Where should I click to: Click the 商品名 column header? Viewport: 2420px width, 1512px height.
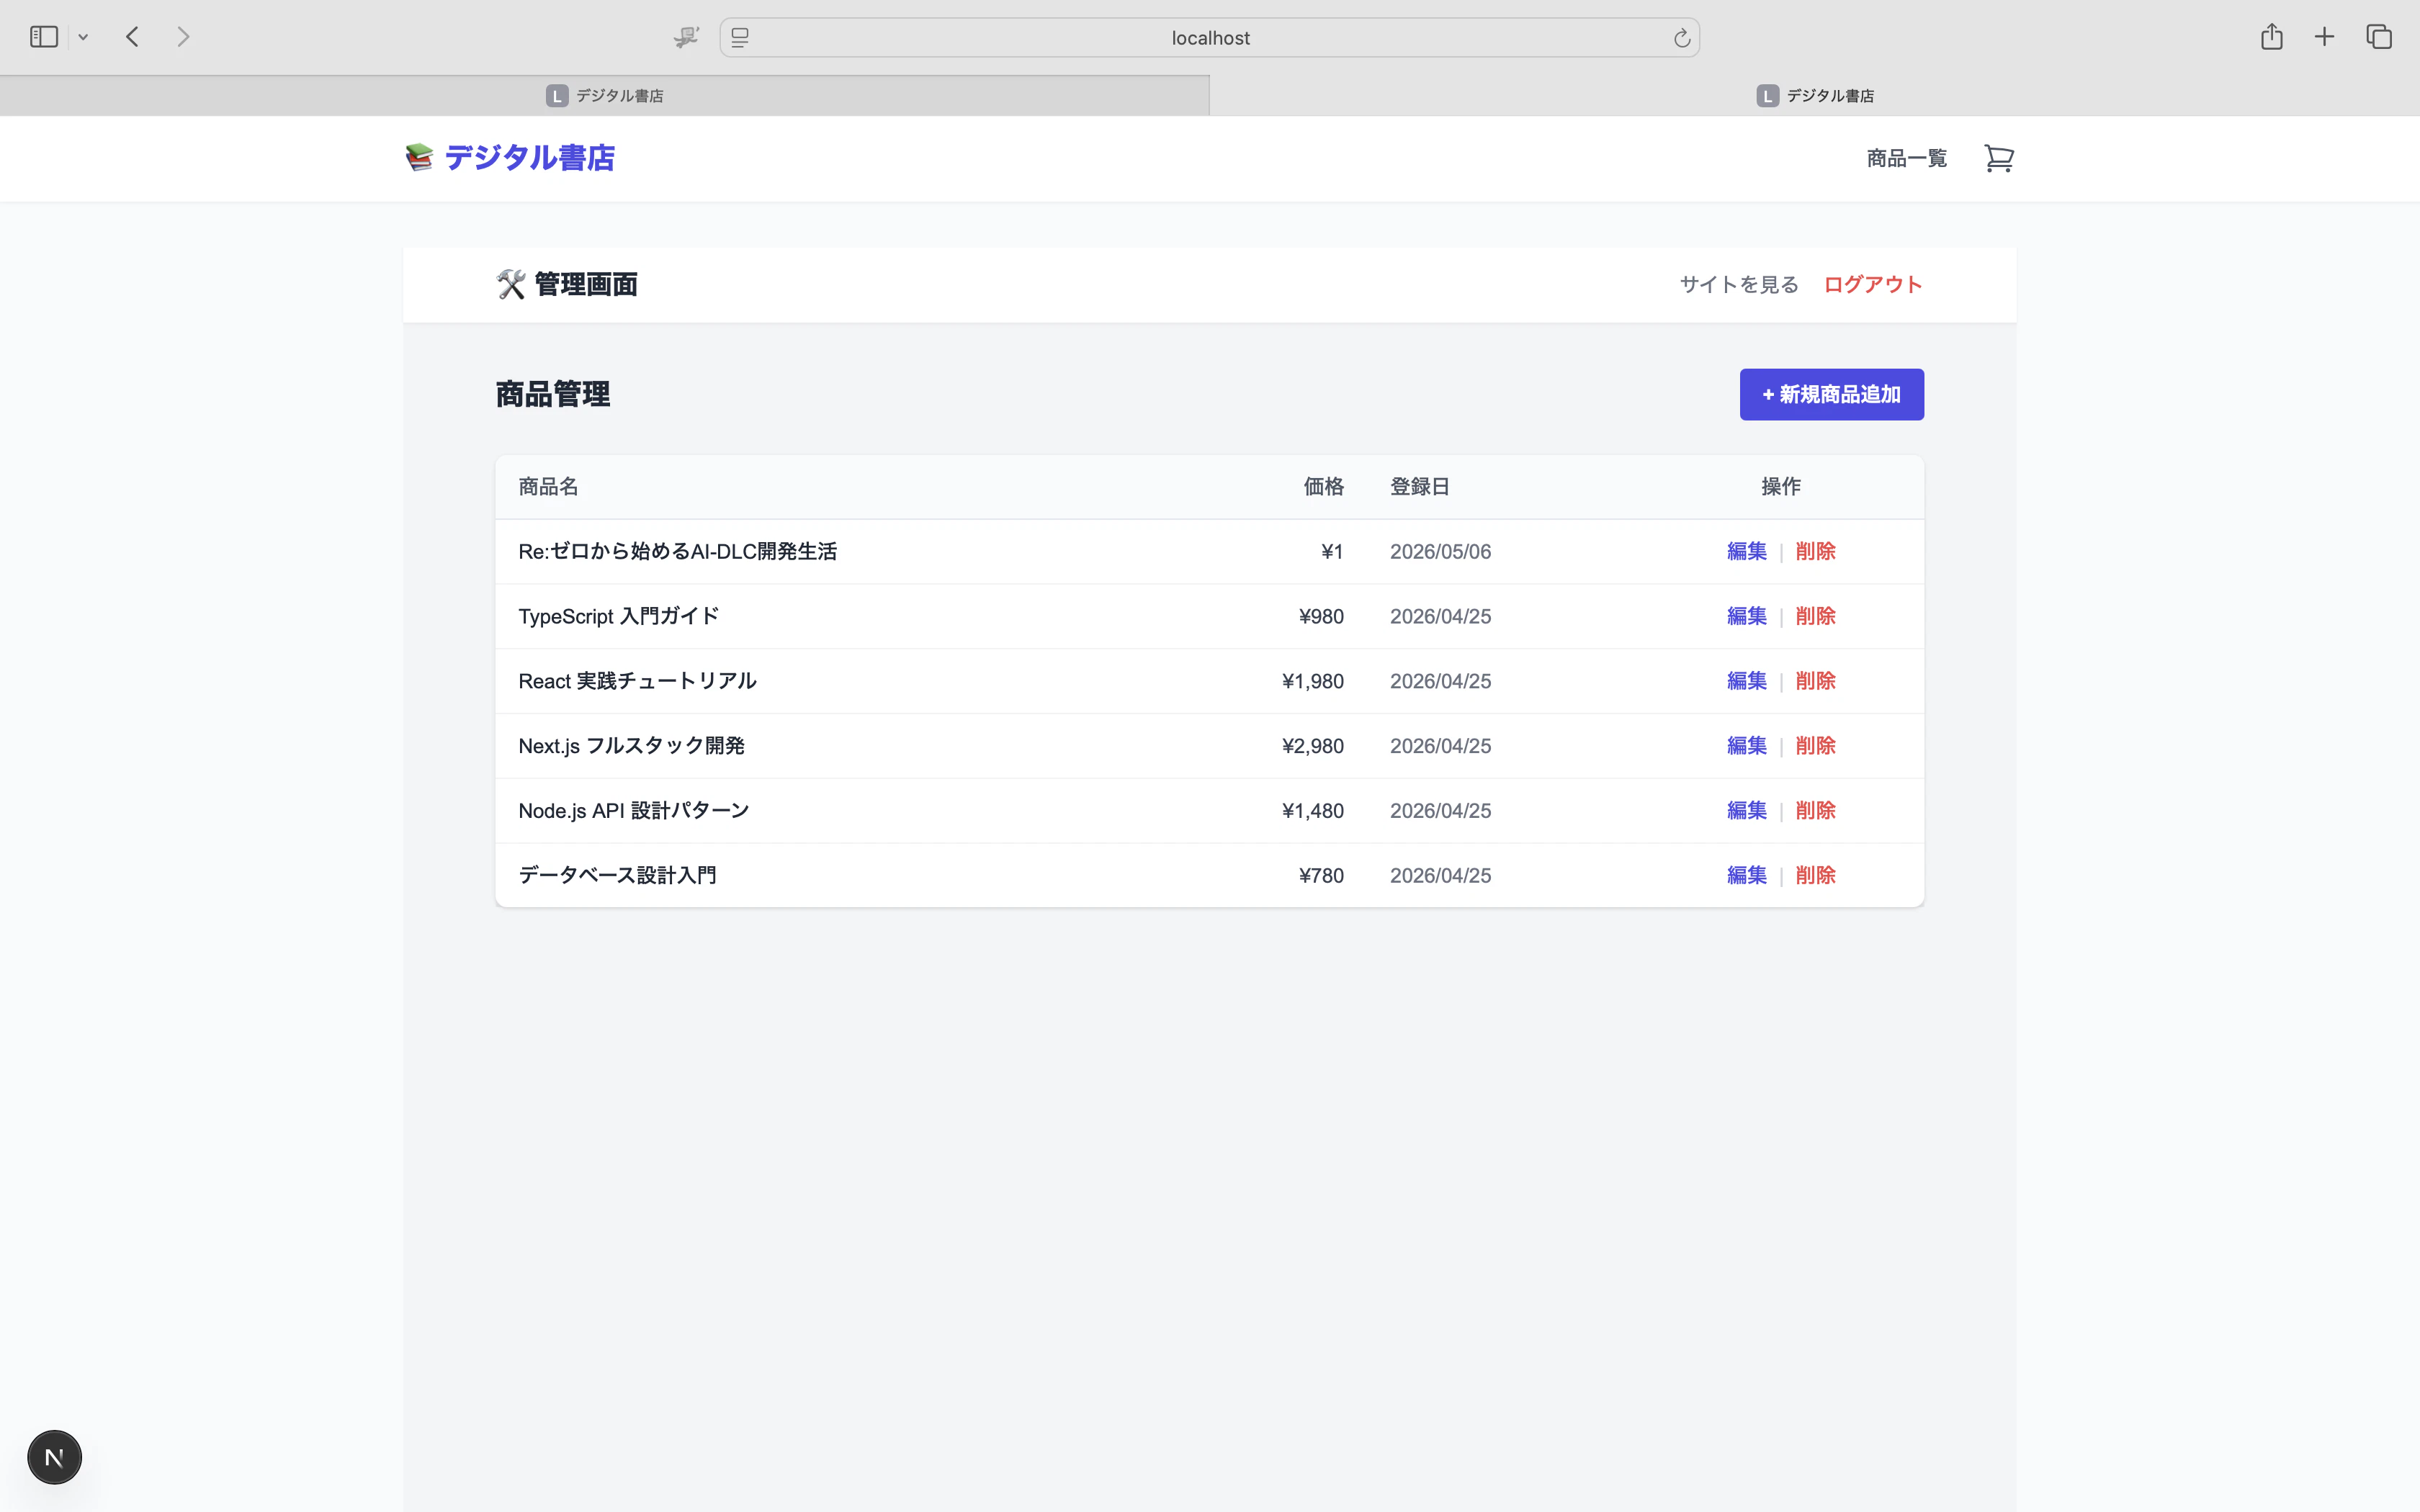(548, 487)
